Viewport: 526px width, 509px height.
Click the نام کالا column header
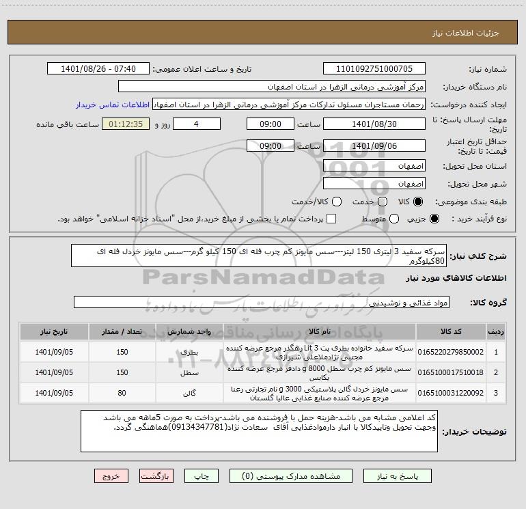coord(320,332)
